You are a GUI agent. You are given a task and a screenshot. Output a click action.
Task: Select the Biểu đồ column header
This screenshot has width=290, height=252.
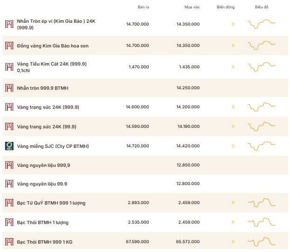click(x=262, y=7)
